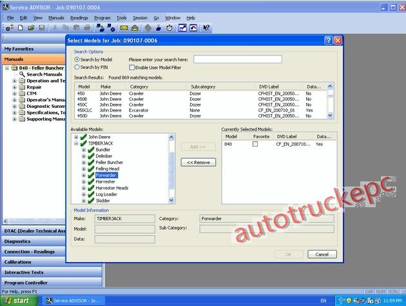Expand the Forwarder node
Image resolution: width=406 pixels, height=306 pixels.
pyautogui.click(x=84, y=176)
